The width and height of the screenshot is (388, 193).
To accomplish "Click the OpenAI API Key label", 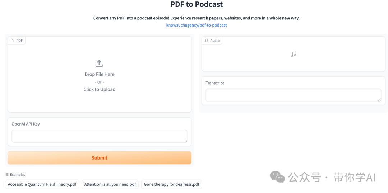I will 26,124.
